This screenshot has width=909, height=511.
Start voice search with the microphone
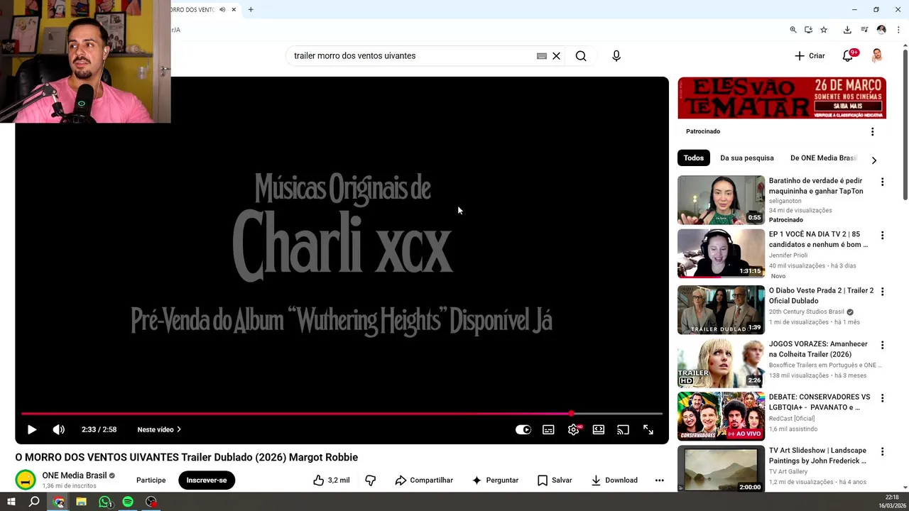pyautogui.click(x=616, y=55)
